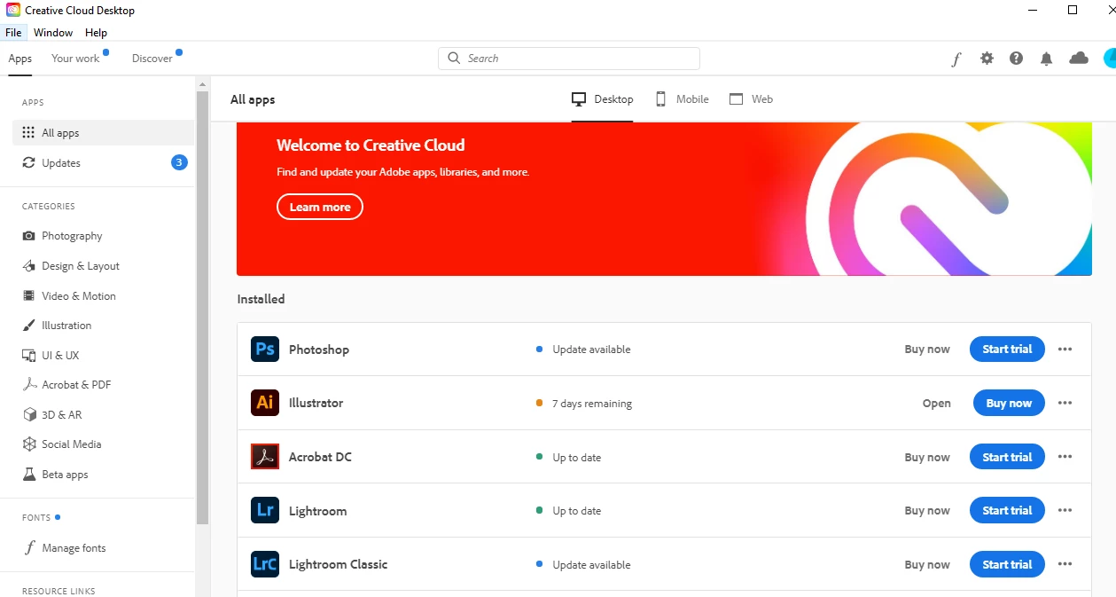The image size is (1116, 597).
Task: Switch to the Web apps tab
Action: pyautogui.click(x=751, y=99)
